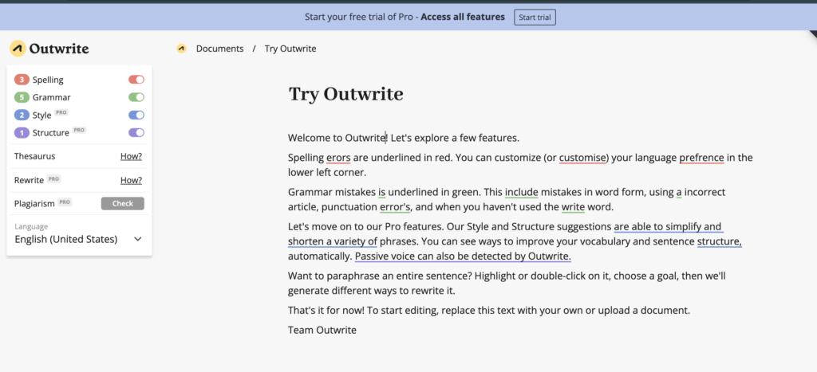Click the green underlined word error's
817x372 pixels.
click(x=395, y=207)
